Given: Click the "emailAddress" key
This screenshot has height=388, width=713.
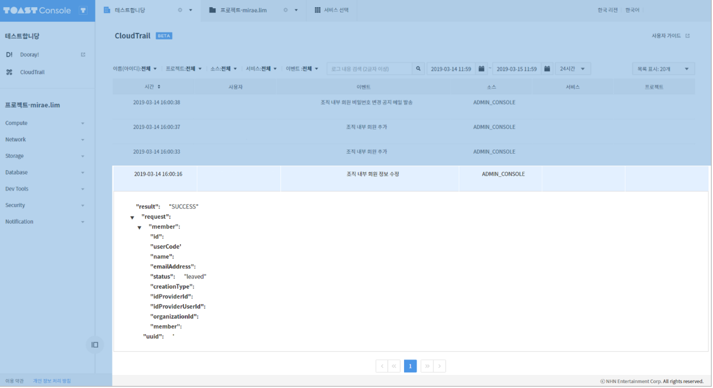Looking at the screenshot, I should click(x=172, y=267).
